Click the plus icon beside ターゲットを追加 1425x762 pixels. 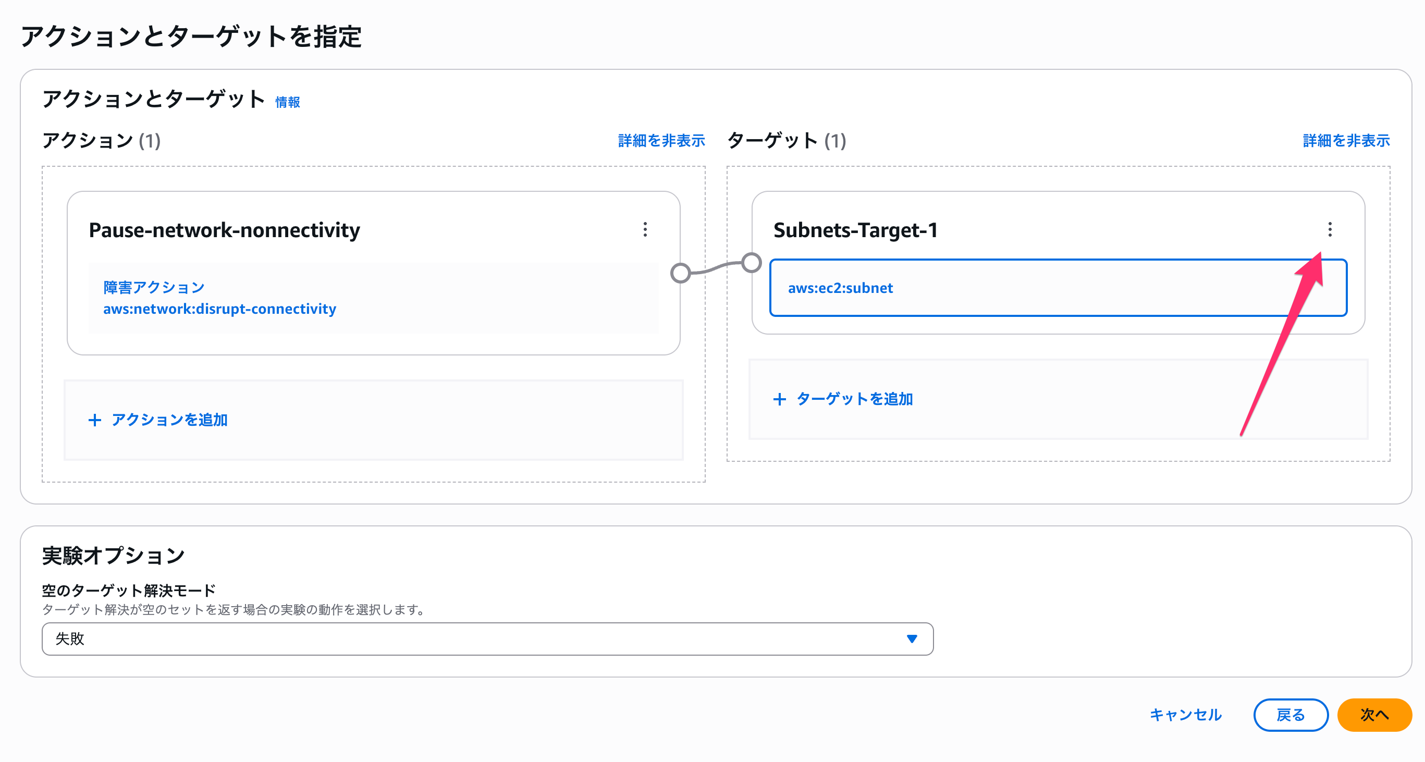point(779,399)
